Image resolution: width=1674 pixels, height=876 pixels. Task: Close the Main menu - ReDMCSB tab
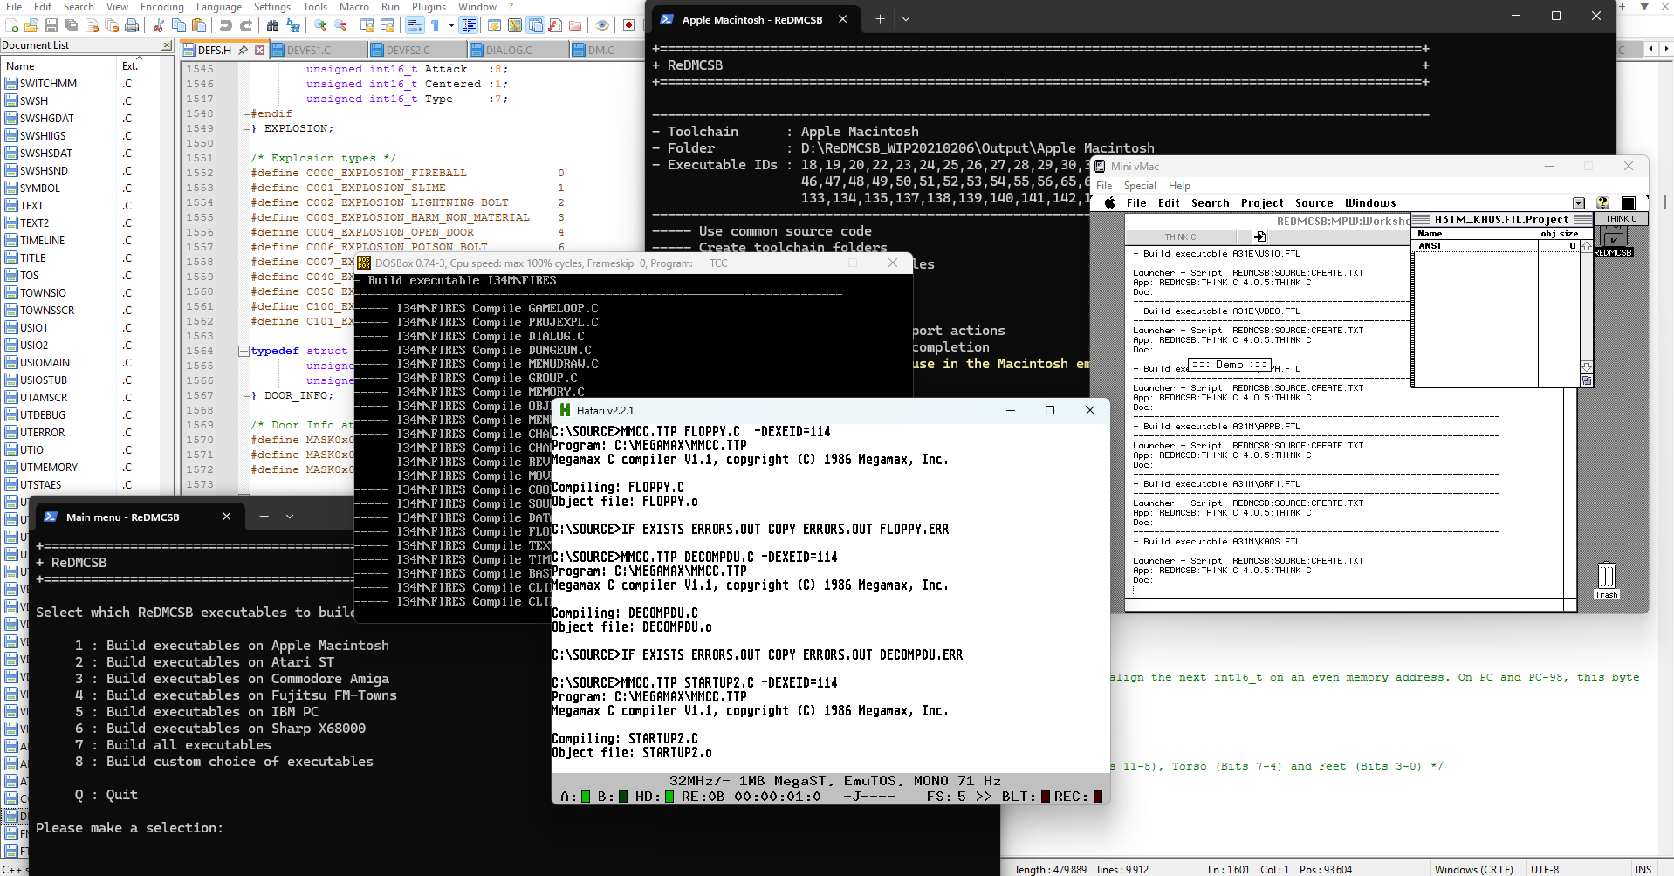(x=227, y=517)
